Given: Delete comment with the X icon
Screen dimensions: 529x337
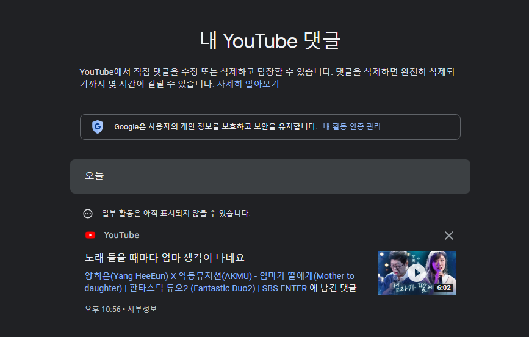Looking at the screenshot, I should (x=448, y=236).
